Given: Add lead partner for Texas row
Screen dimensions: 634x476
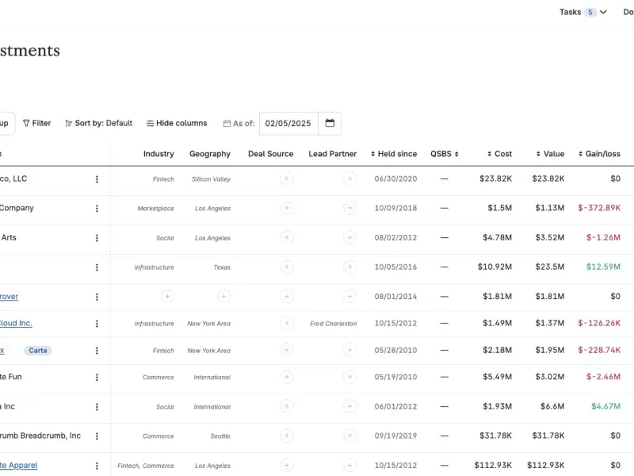Looking at the screenshot, I should click(349, 267).
